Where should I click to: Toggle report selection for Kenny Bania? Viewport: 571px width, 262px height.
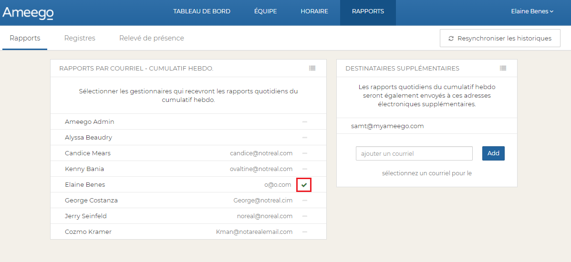point(304,169)
